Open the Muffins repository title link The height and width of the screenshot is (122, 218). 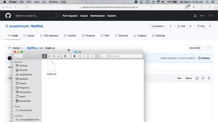tap(37, 26)
